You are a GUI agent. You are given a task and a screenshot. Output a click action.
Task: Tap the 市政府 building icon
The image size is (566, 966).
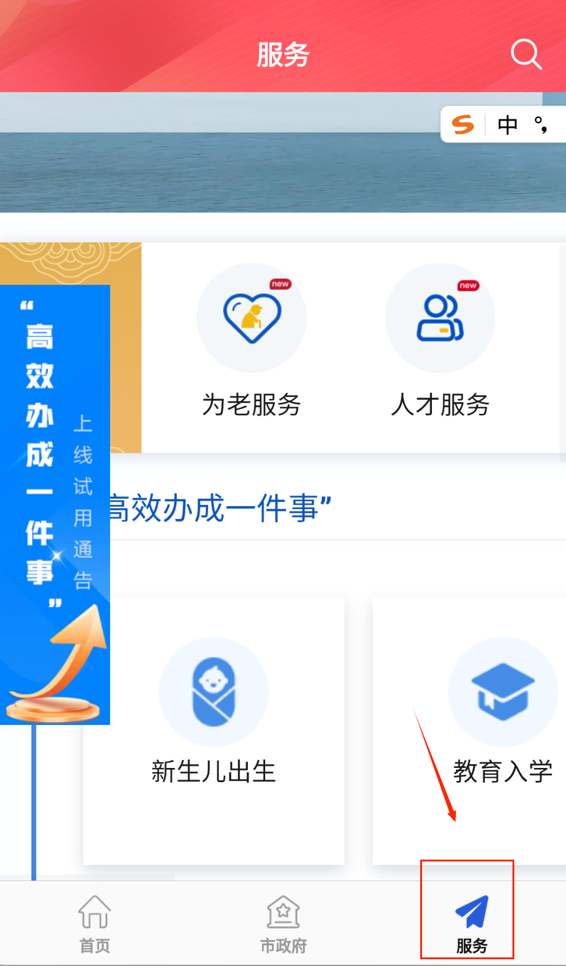283,911
